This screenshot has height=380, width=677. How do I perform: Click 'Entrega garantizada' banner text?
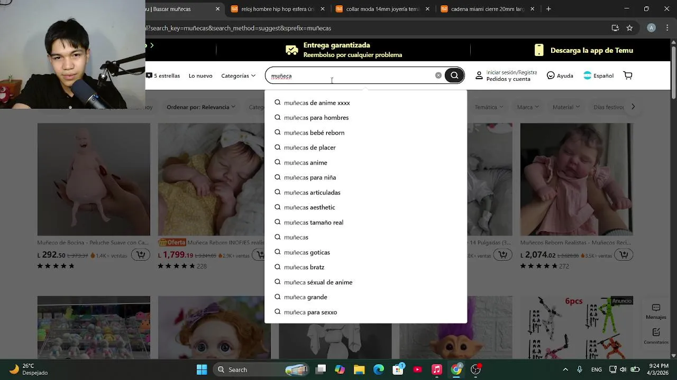click(x=336, y=45)
